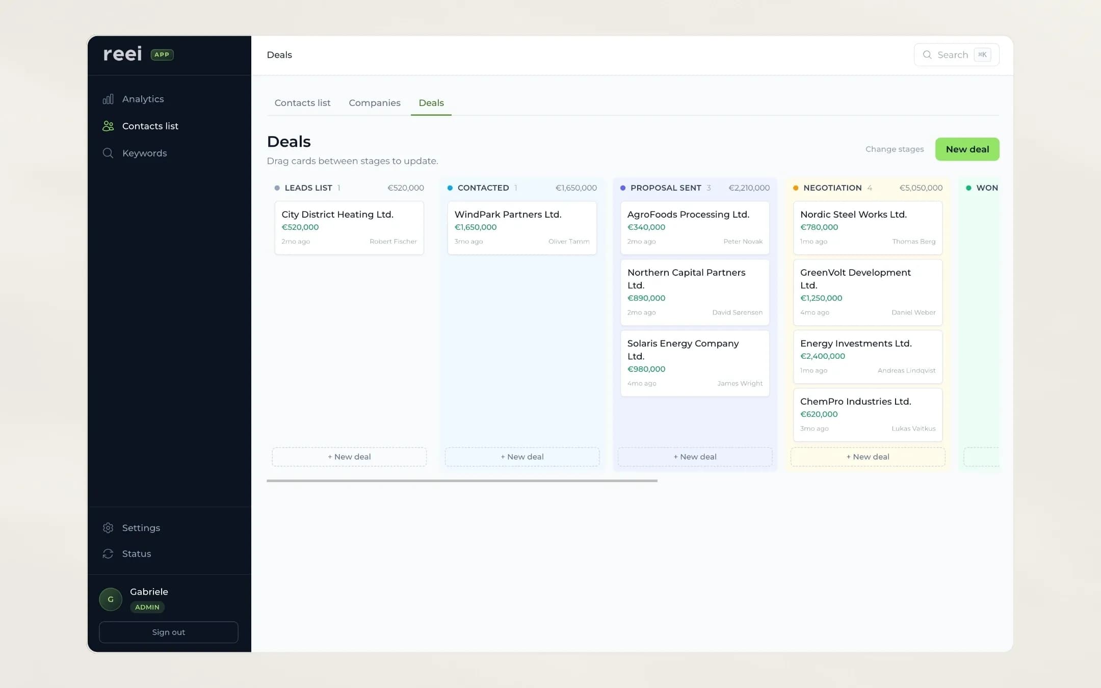Click the ⌘K shortcut badge
Screen dimensions: 1101x688
[x=982, y=55]
